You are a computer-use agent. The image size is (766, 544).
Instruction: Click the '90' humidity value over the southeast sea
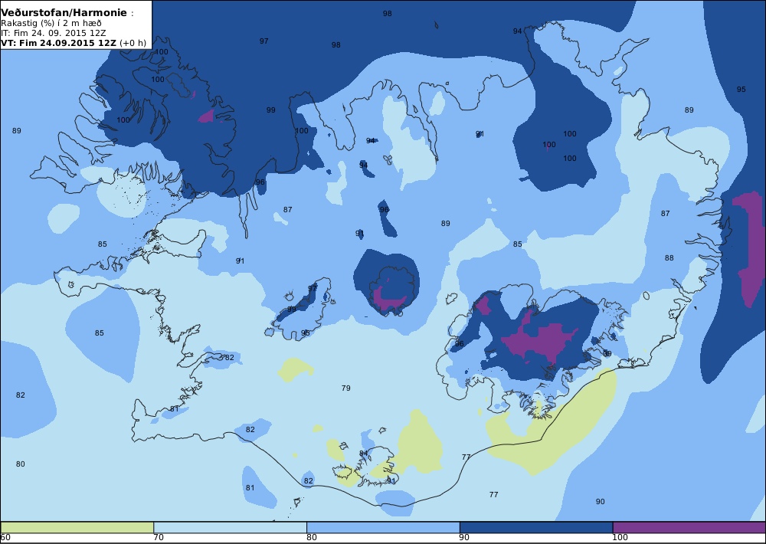coord(601,502)
